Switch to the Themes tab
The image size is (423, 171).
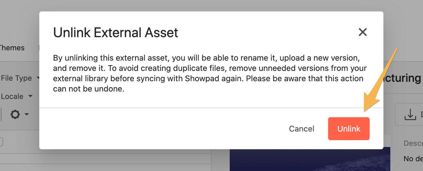click(12, 48)
